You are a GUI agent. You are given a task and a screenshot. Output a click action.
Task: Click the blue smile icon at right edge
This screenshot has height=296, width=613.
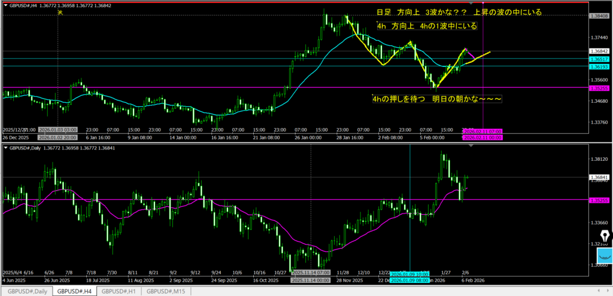(x=604, y=256)
